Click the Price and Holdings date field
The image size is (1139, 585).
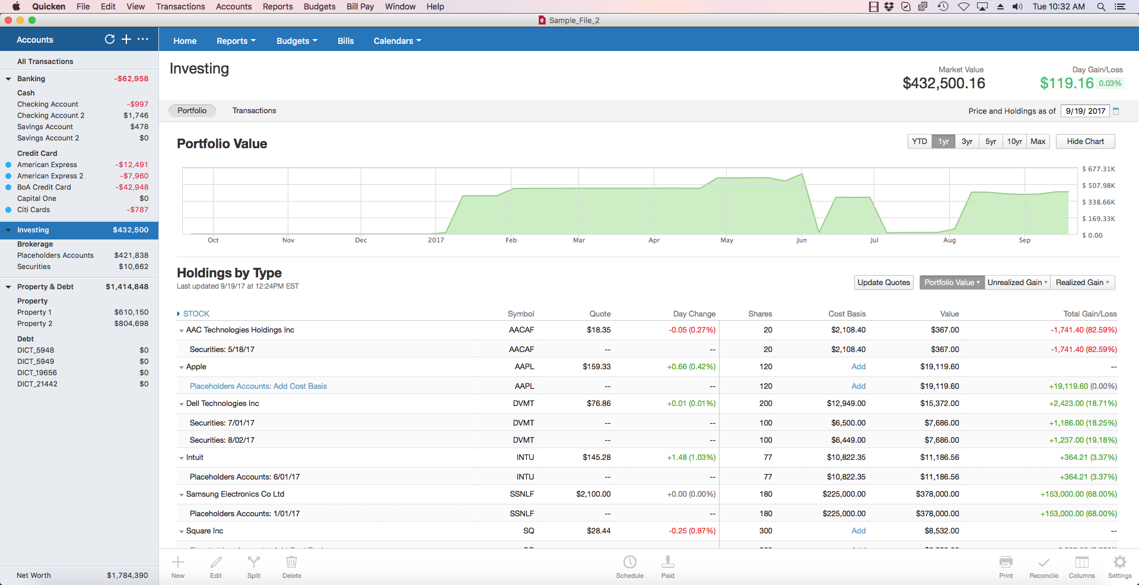[1084, 111]
